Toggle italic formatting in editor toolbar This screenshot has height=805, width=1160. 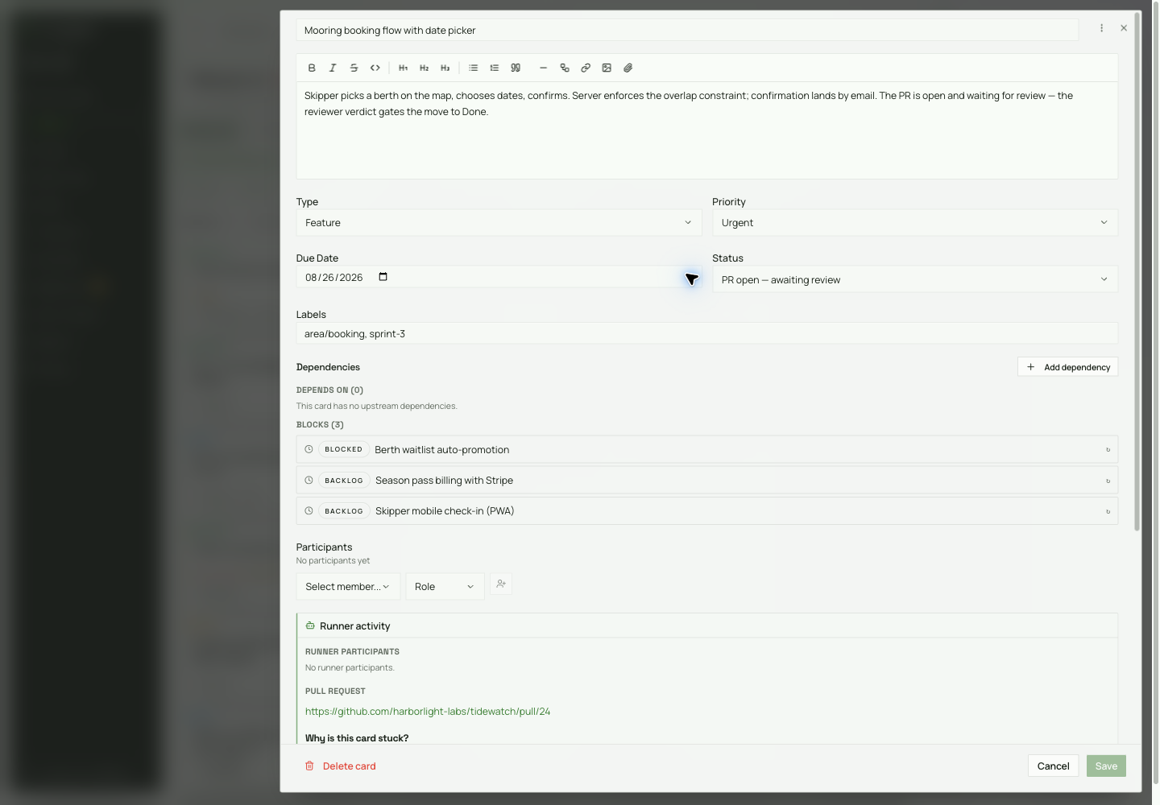(333, 68)
